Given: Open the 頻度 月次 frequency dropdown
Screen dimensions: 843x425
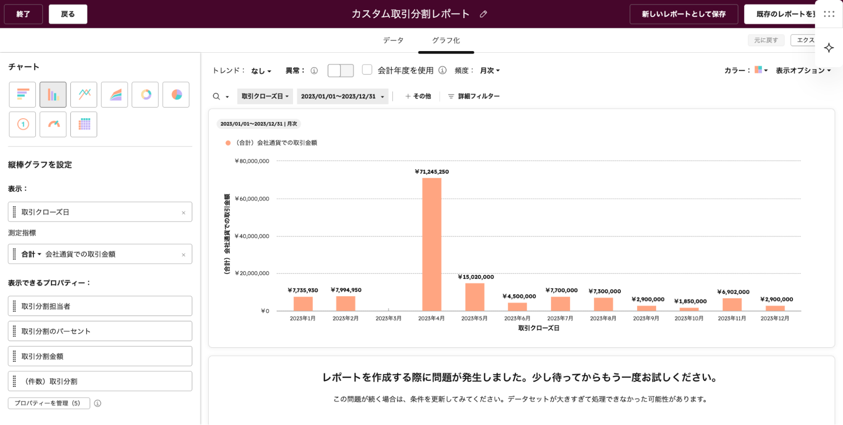Looking at the screenshot, I should (x=490, y=70).
